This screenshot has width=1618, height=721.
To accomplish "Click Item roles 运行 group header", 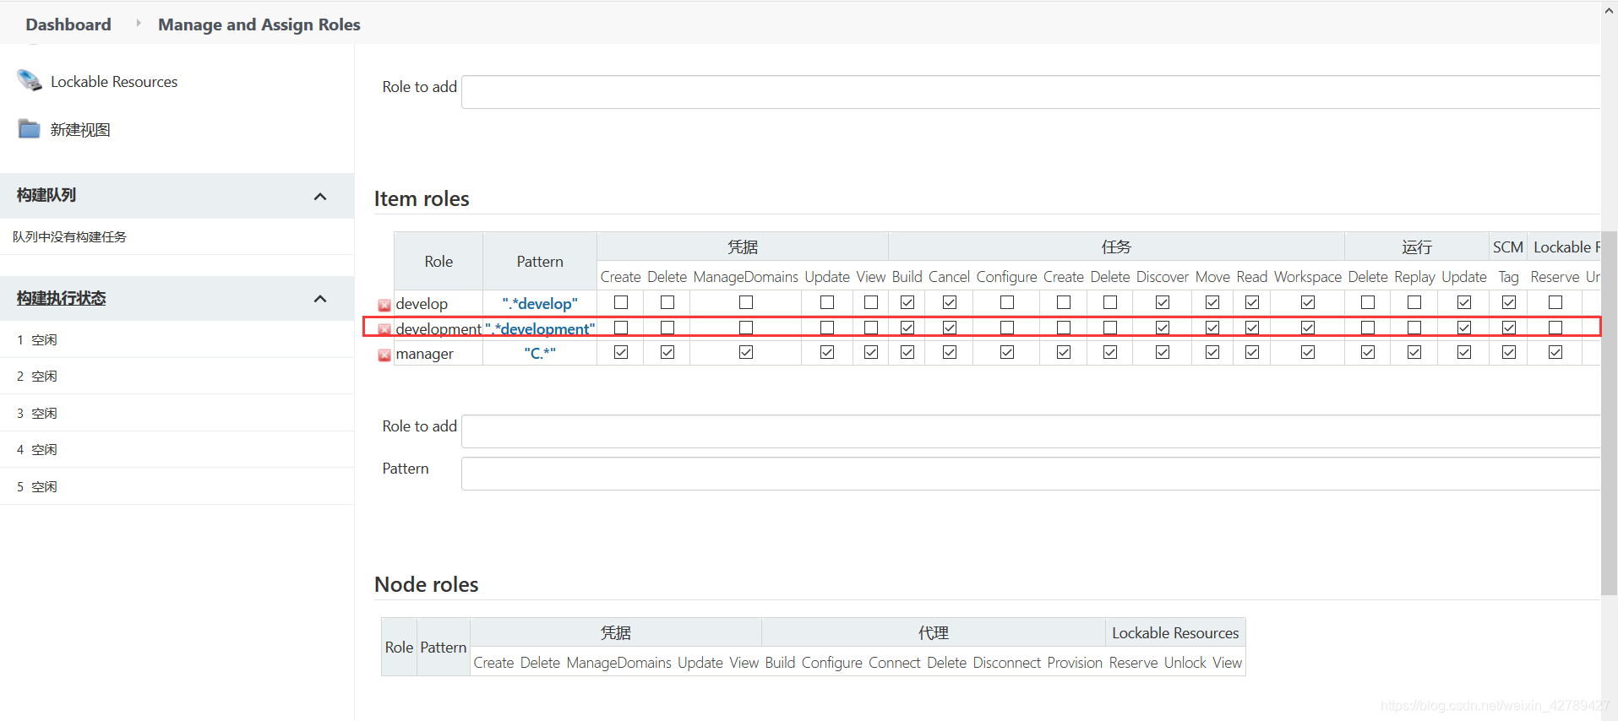I will click(1417, 247).
